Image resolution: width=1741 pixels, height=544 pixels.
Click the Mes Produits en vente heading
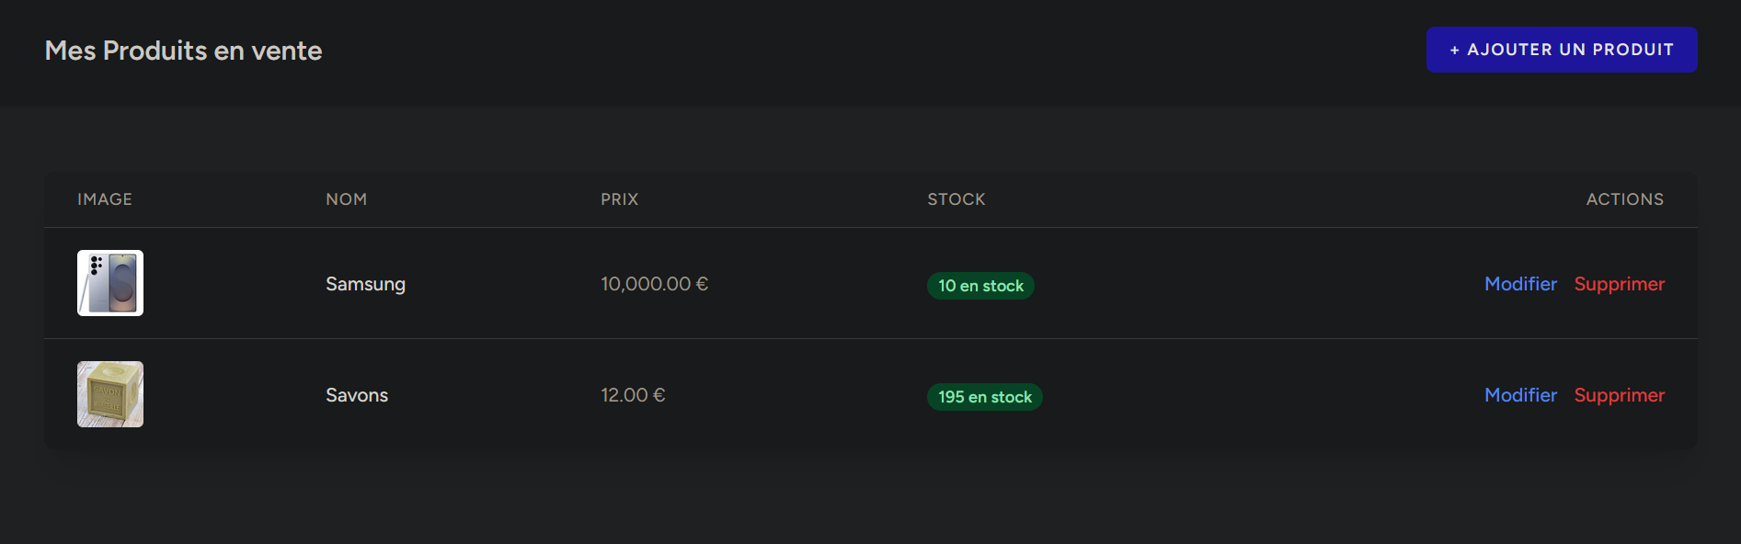[x=183, y=51]
